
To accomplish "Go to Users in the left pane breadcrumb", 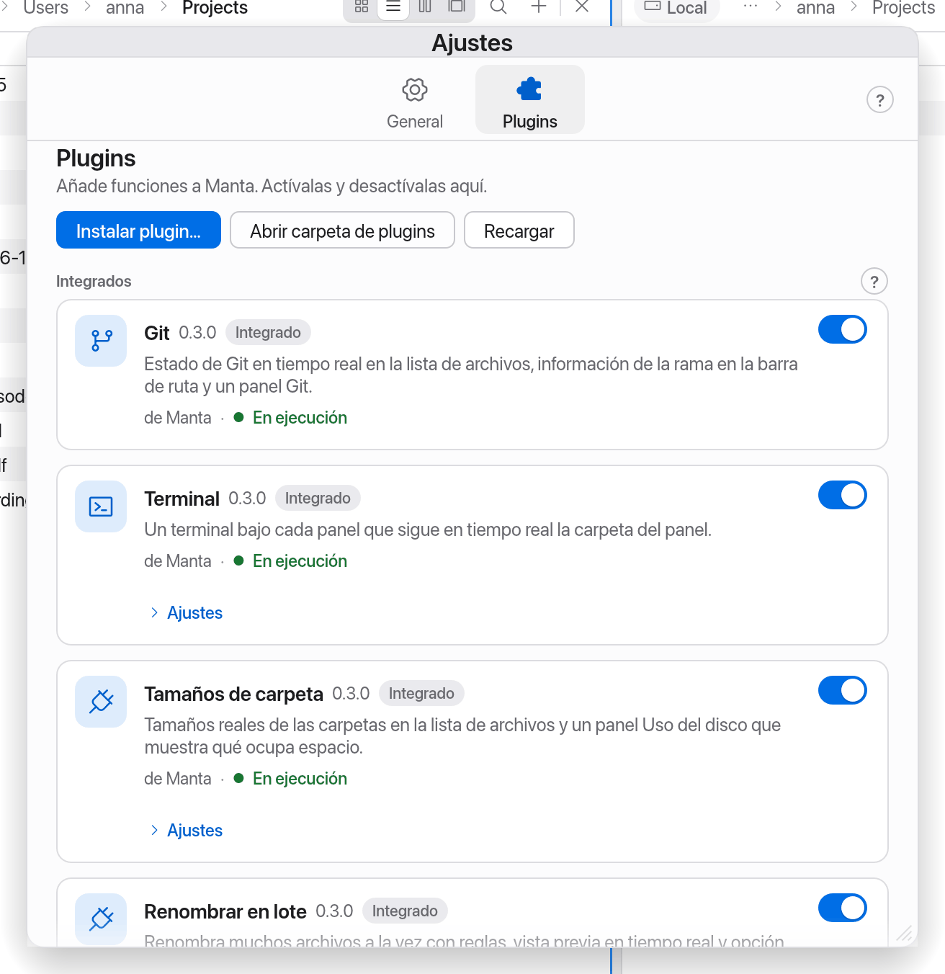I will (x=46, y=8).
